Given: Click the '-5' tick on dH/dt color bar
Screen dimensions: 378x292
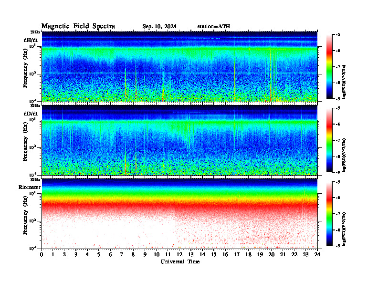Looking at the screenshot, I should (338, 35).
